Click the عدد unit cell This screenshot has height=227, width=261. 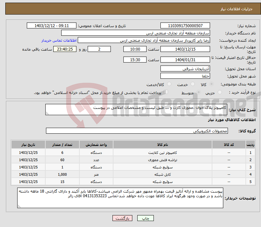click(x=96, y=160)
